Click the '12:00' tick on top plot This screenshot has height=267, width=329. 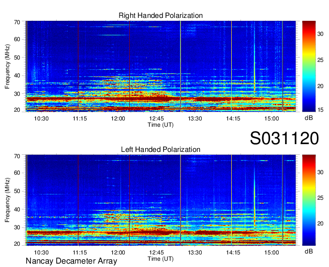click(118, 119)
